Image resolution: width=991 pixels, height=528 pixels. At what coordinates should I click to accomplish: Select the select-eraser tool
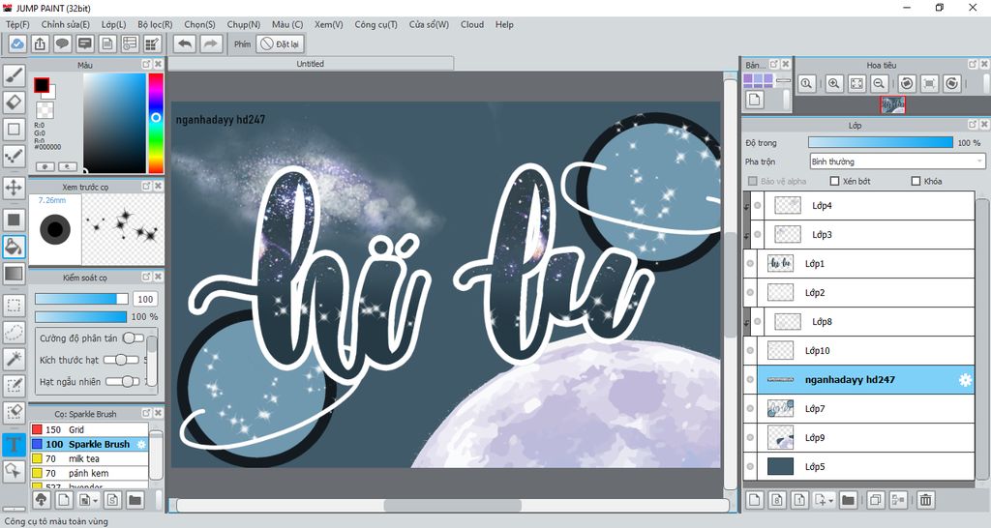coord(14,411)
